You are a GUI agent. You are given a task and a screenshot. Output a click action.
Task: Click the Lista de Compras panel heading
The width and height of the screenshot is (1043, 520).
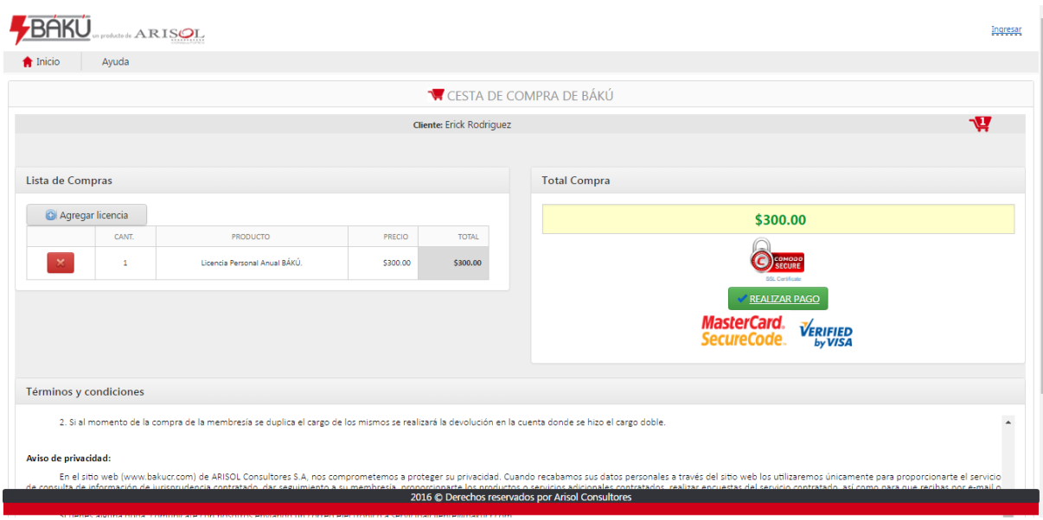[69, 181]
